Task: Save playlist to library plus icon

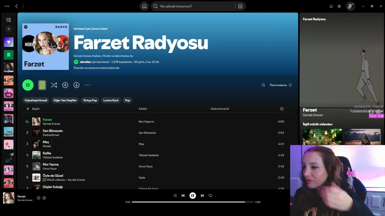Action: click(x=65, y=85)
